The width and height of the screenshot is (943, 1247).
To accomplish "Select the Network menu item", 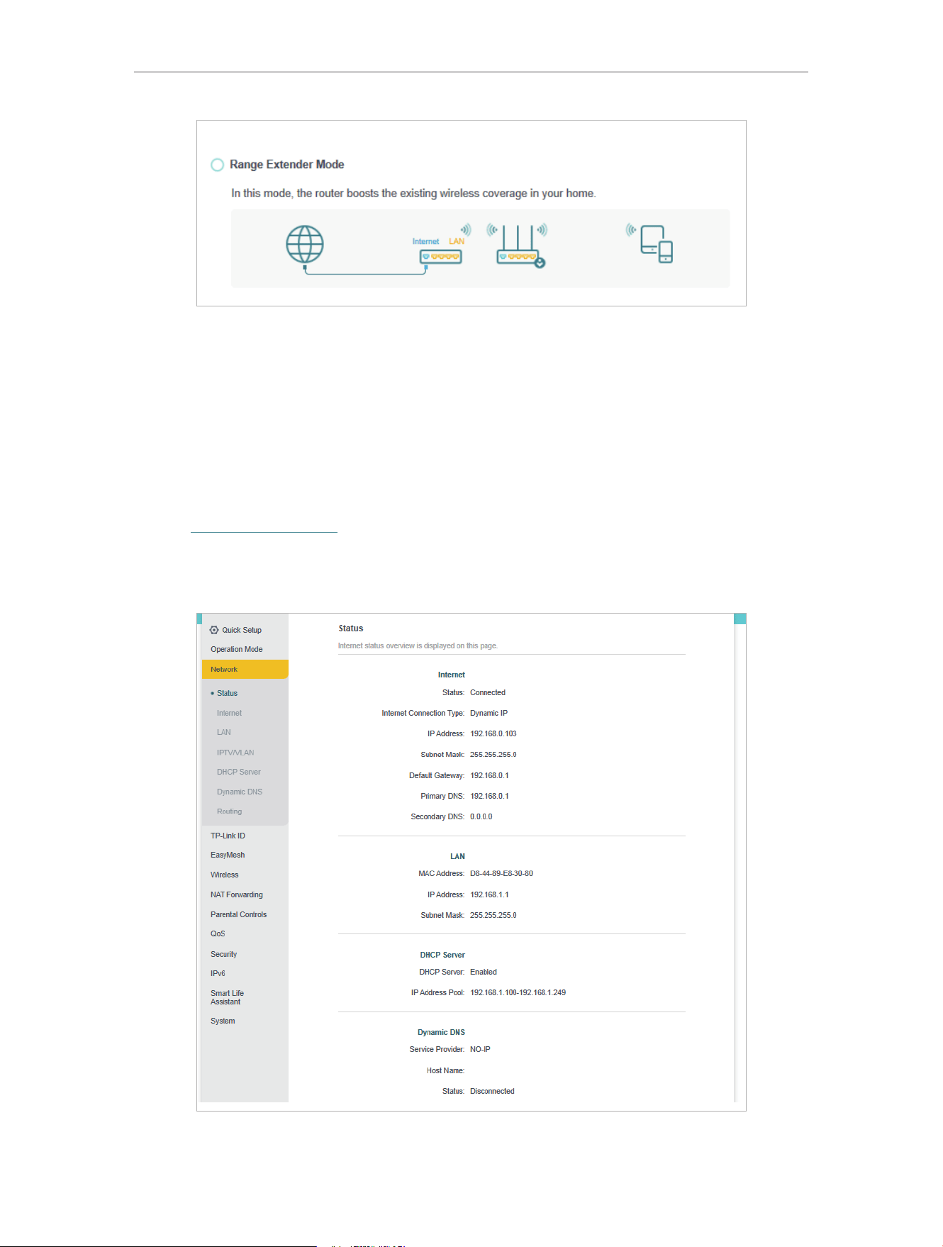I will click(x=245, y=669).
